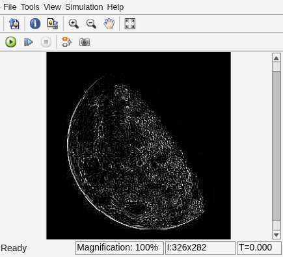Open the View menu
Screen dimensions: 283x257
point(52,7)
